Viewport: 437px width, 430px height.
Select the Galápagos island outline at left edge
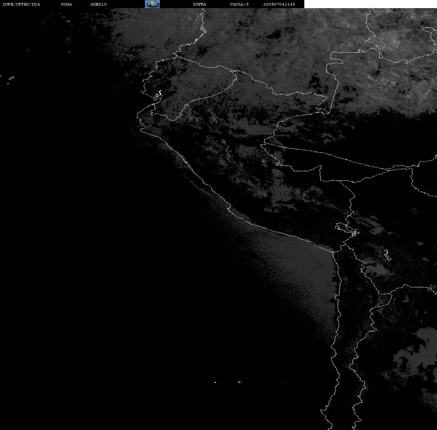pos(11,78)
